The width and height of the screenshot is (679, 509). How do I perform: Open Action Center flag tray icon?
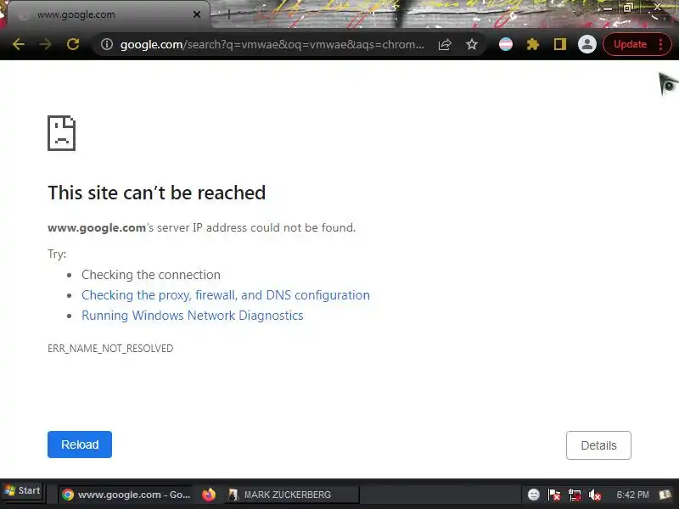(x=554, y=495)
